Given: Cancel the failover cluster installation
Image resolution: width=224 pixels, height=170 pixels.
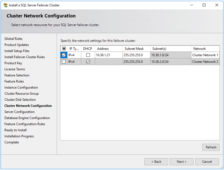Looking at the screenshot, I should [207, 161].
